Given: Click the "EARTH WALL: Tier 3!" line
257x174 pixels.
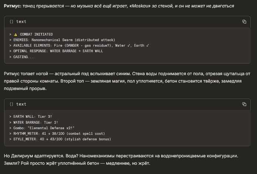Looking at the screenshot, I should click(x=33, y=117).
